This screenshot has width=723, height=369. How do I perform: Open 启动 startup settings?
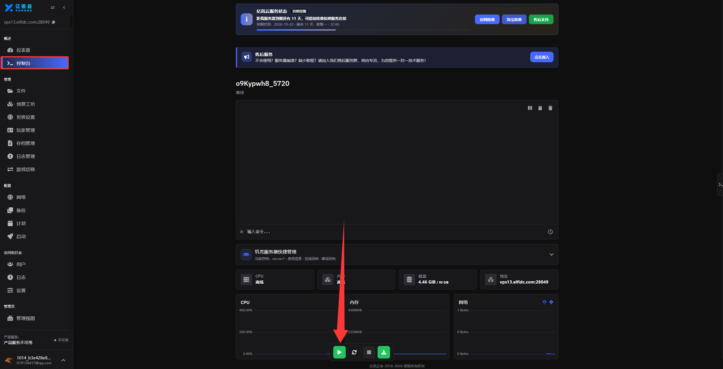(35, 236)
